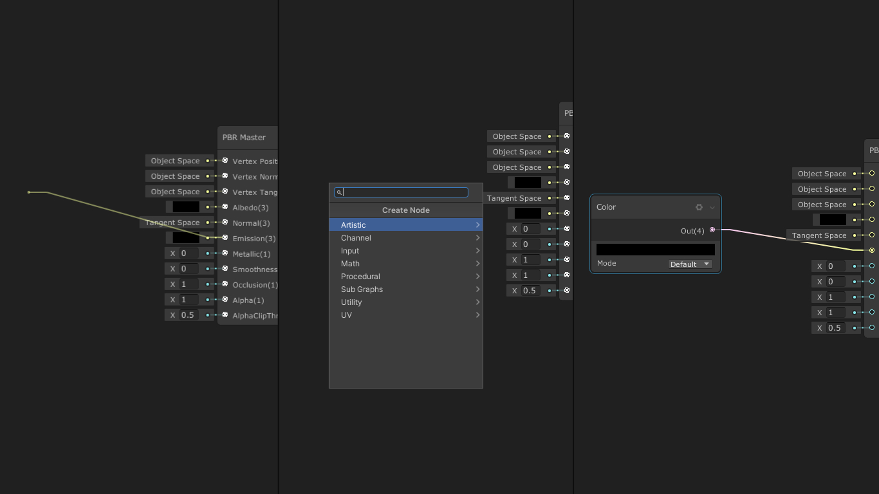The width and height of the screenshot is (879, 494).
Task: Open the Color node's black color bar
Action: (x=655, y=250)
